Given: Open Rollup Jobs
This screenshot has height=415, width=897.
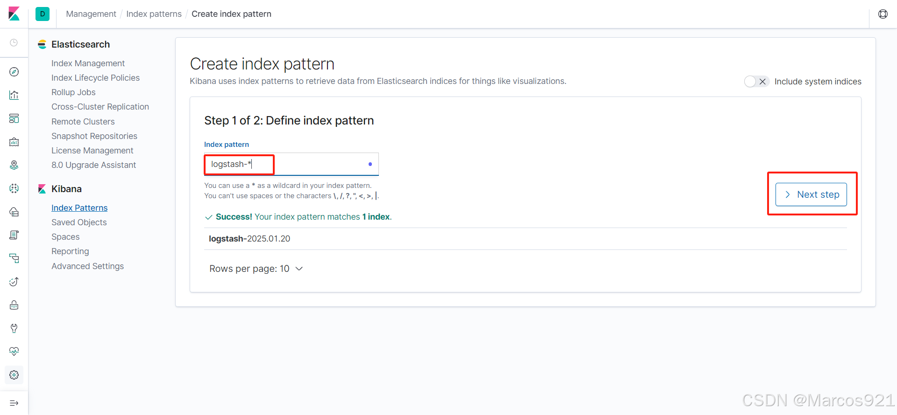Looking at the screenshot, I should (73, 92).
